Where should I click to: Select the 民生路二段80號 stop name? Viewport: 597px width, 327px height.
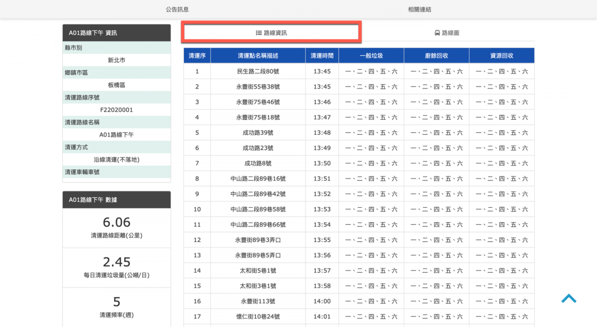point(258,72)
